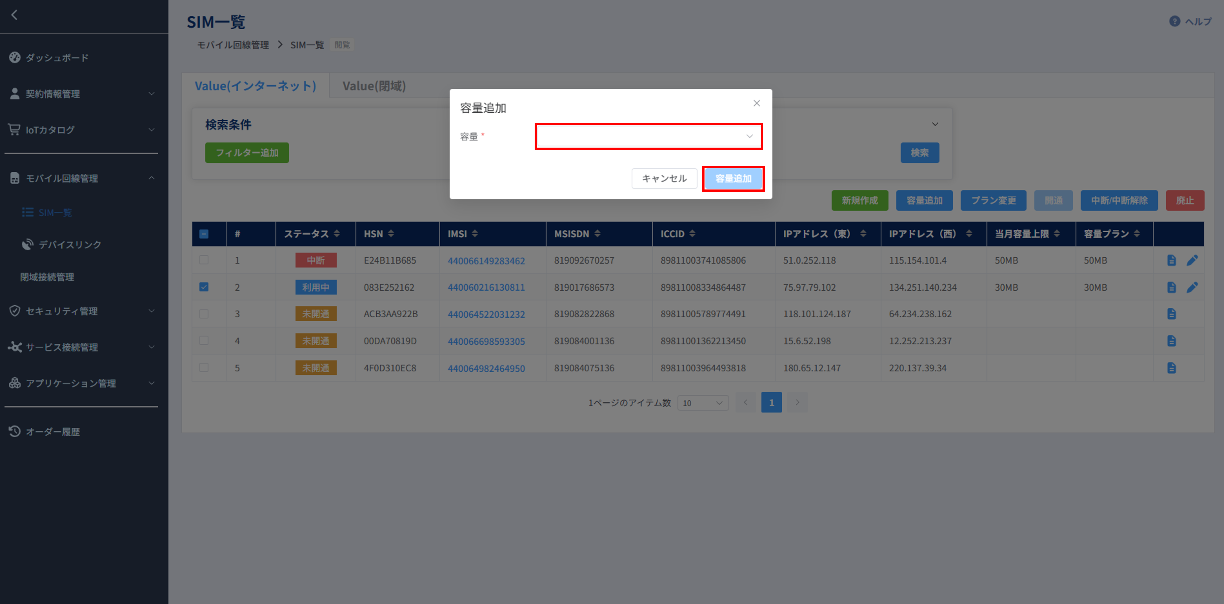Screen dimensions: 1224x604
Task: Click the キャンセル button in dialog
Action: (664, 179)
